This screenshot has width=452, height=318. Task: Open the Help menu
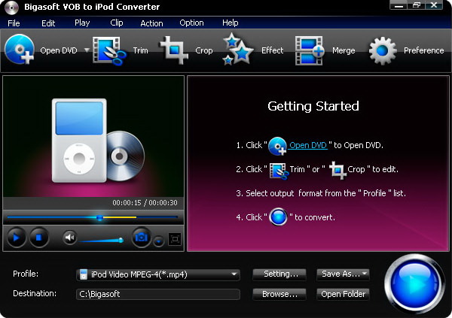[x=230, y=23]
